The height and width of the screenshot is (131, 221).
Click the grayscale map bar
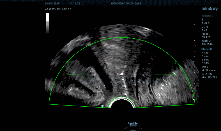(48, 27)
